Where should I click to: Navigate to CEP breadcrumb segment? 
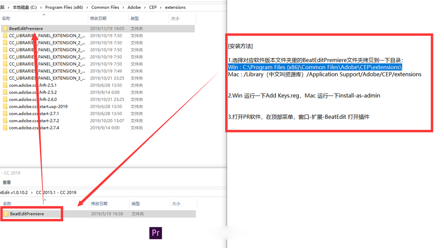[153, 7]
